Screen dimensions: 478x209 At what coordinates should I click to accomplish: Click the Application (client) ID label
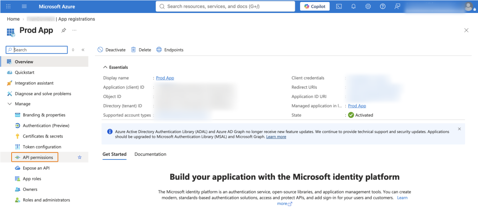(124, 87)
